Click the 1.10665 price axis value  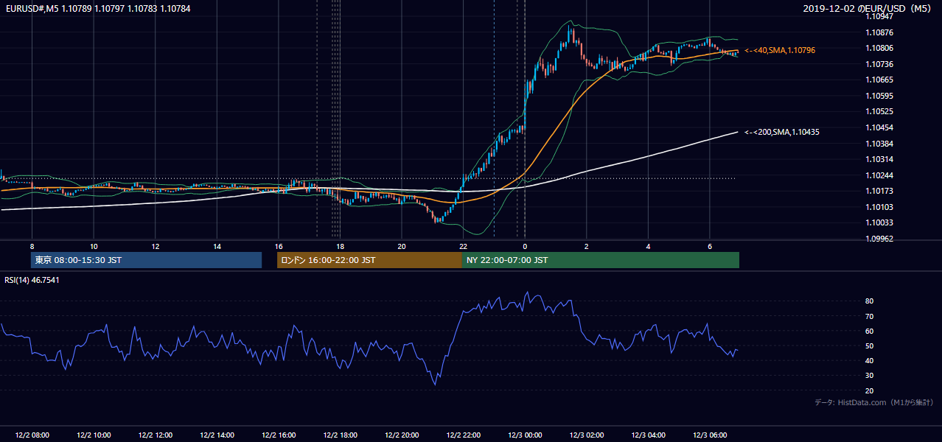pyautogui.click(x=879, y=80)
